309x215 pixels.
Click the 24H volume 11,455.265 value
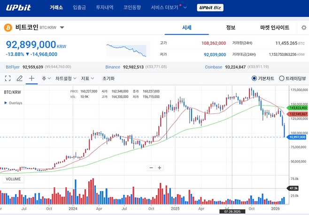point(286,43)
